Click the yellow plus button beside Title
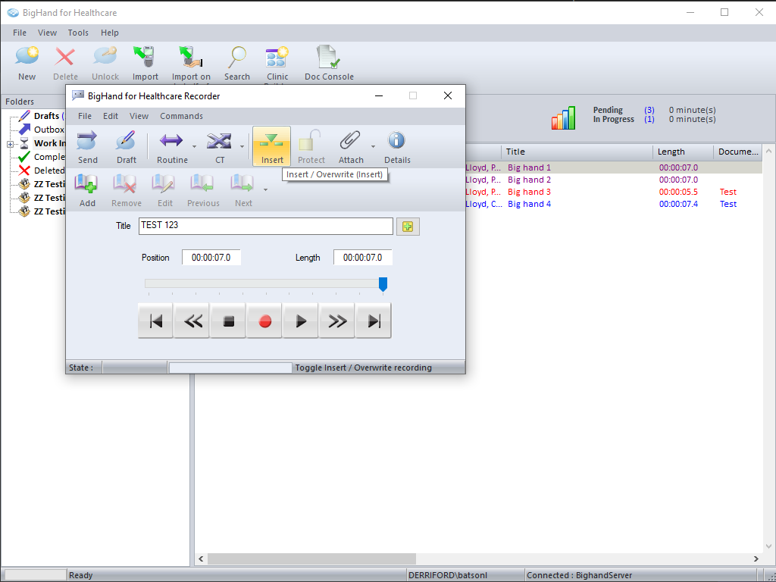 (408, 226)
